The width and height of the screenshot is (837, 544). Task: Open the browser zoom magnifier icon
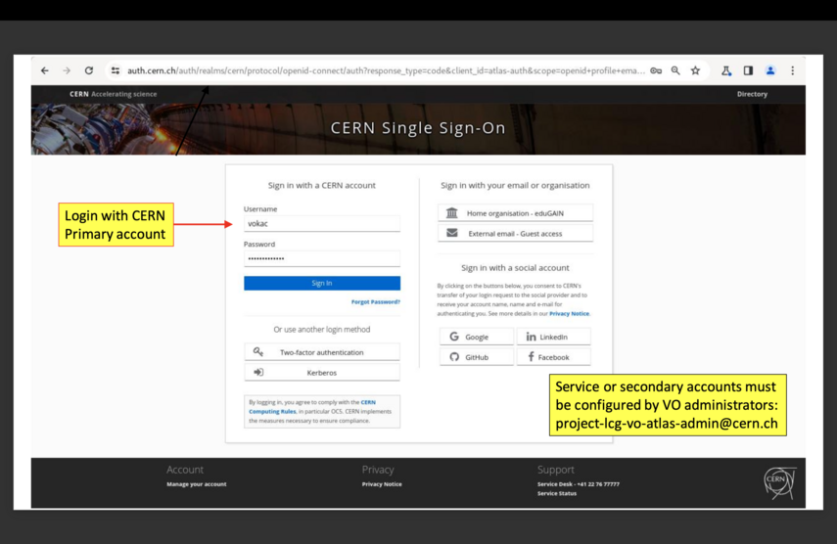coord(675,70)
